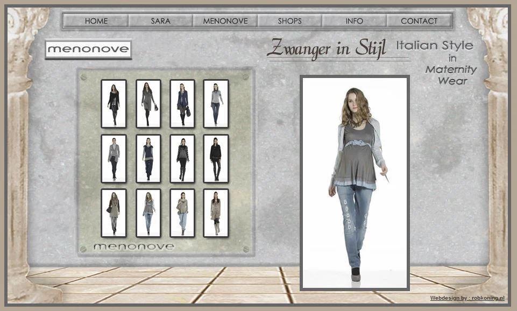
Task: Choose top-row thumbnail with gray top and jeans
Action: pyautogui.click(x=216, y=104)
